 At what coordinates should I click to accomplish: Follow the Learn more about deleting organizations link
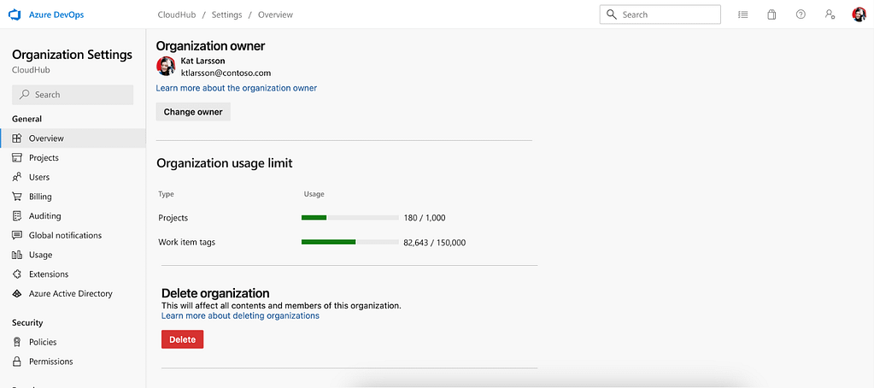(240, 315)
